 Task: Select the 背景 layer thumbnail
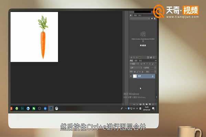[135, 76]
